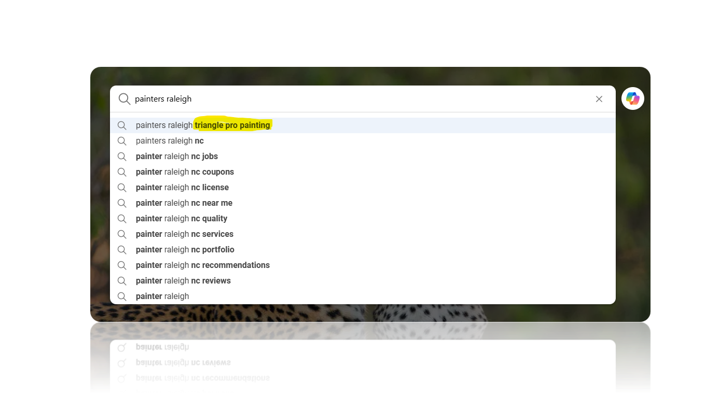Screen dimensions: 706x397
Task: Select 'painter raleigh nc recommendations' suggestion
Action: pyautogui.click(x=202, y=265)
